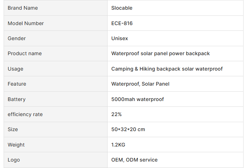Click the 50*32*20 cm size value

128,129
